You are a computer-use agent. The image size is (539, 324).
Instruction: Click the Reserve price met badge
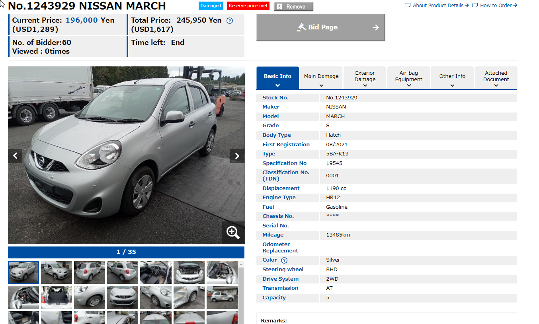248,6
